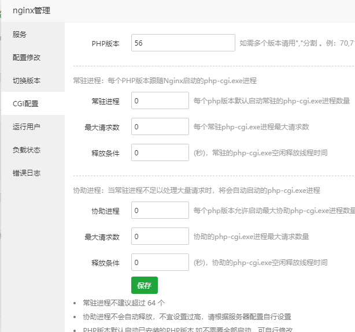
Task: Click hint 每个php版本默认启动常驻的php-cgi.exe进程数量
Action: point(272,101)
